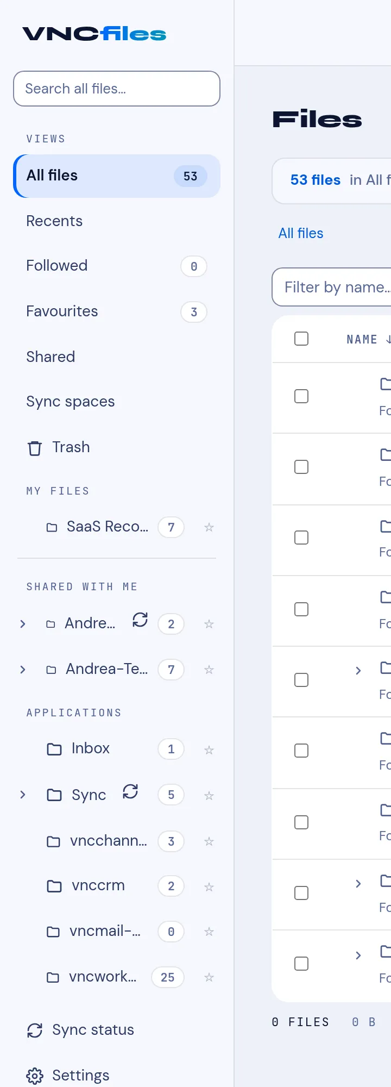
Task: Click the 53 files summary link
Action: tap(316, 180)
